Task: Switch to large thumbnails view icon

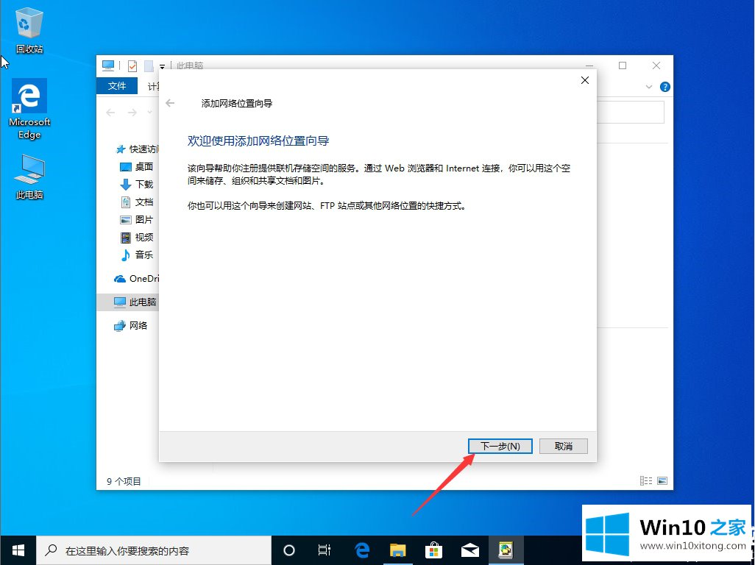Action: point(662,480)
